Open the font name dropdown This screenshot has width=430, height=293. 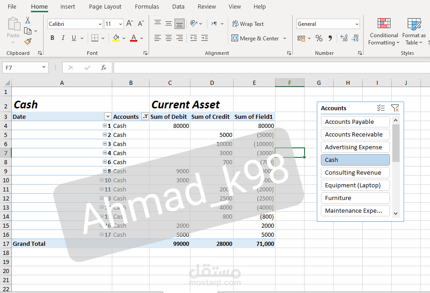(100, 24)
